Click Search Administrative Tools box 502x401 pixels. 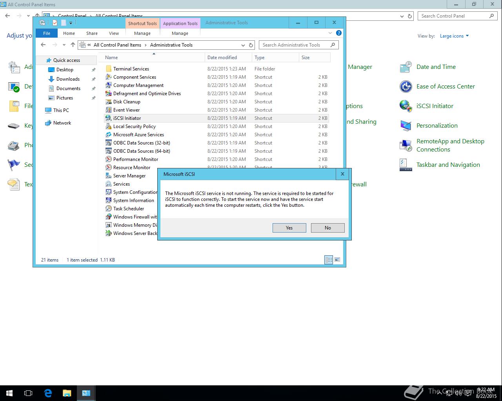click(298, 45)
